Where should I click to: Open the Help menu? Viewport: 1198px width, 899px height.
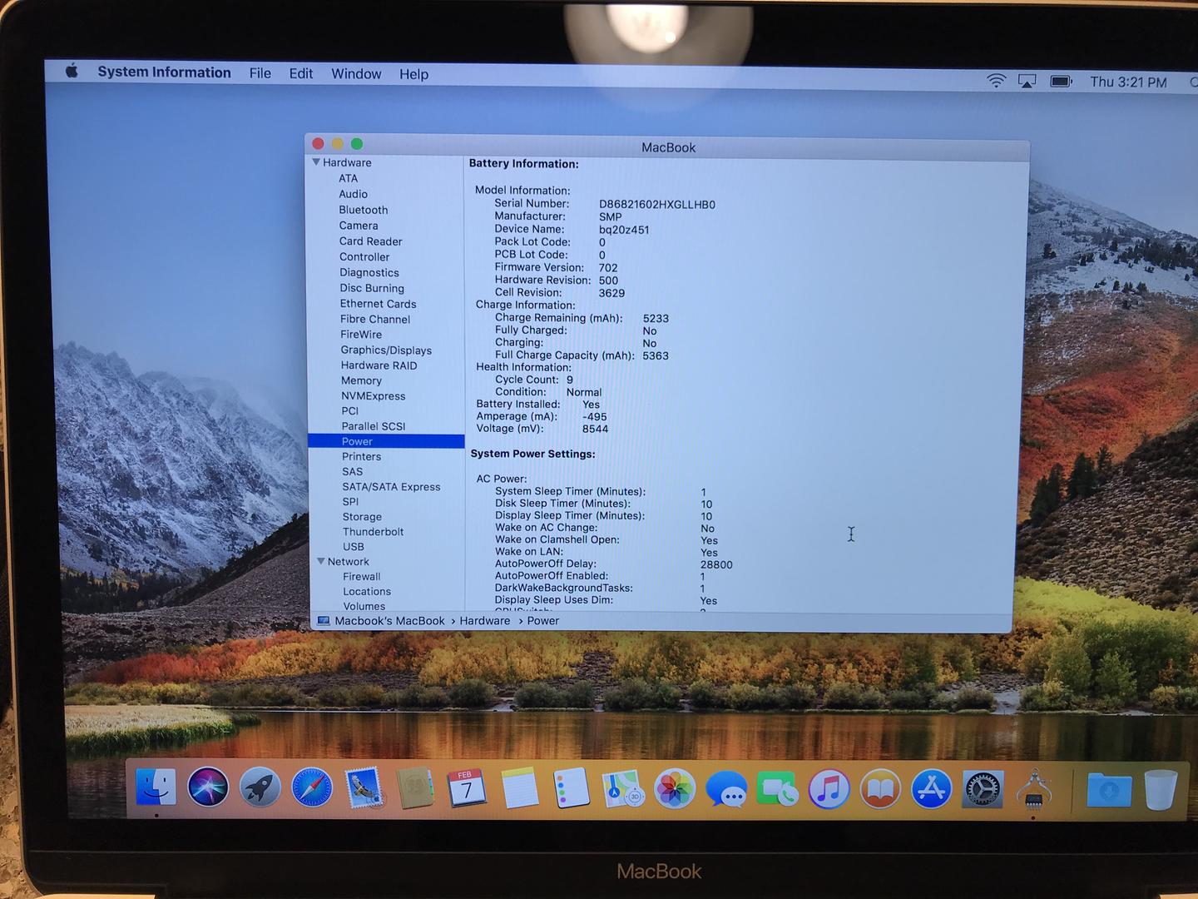413,74
